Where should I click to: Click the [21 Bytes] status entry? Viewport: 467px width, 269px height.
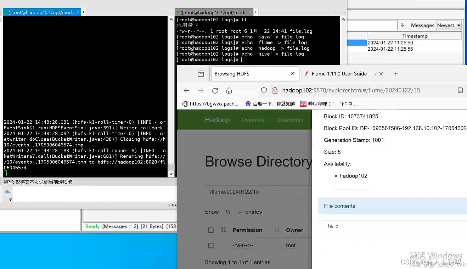point(152,226)
